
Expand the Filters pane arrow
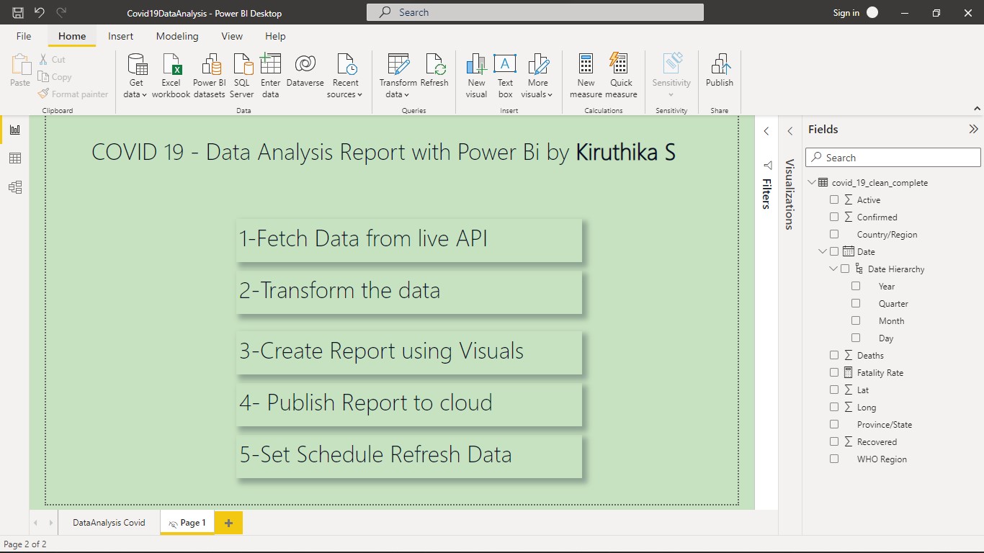766,131
